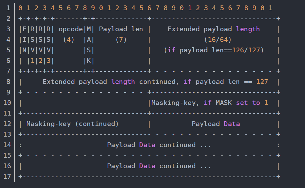Click the purple 'to' keyword on line 10

point(256,103)
